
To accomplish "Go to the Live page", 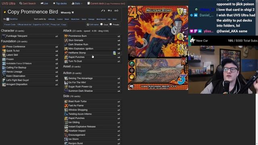I will (44, 3).
